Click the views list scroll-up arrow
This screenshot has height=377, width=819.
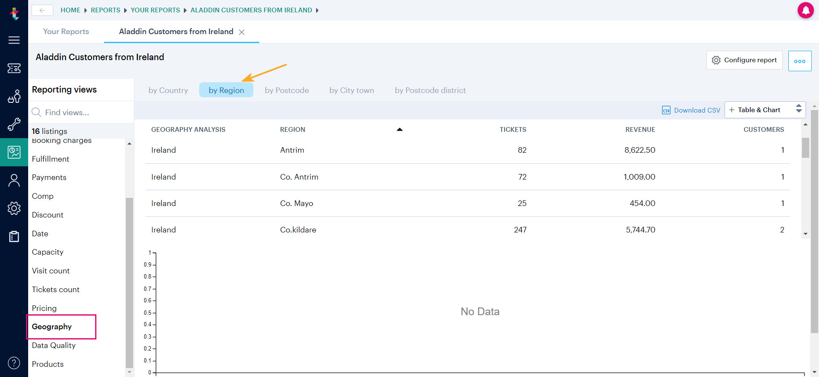click(129, 144)
